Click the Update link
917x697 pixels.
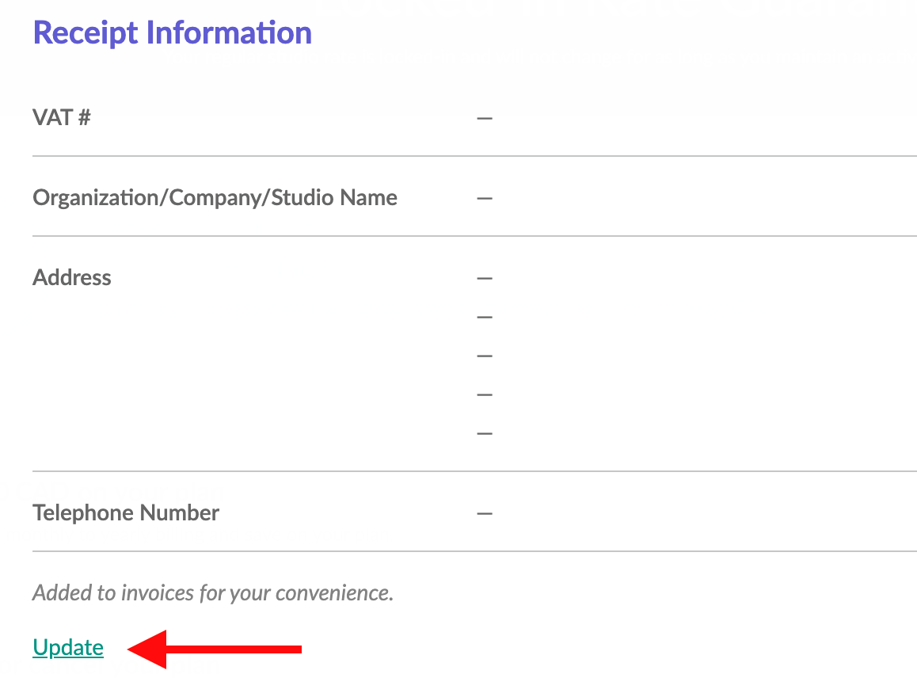pos(68,647)
